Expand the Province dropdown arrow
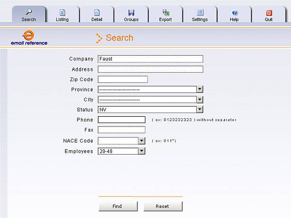Viewport: 291px width, 218px height. 200,89
